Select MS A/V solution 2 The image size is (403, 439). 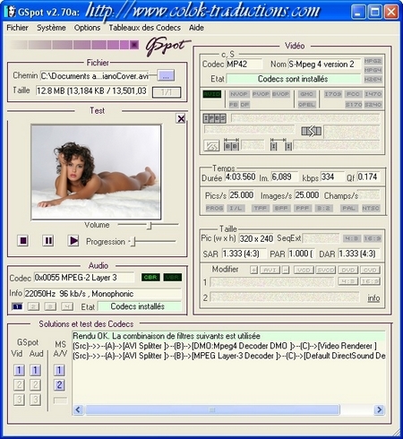pyautogui.click(x=59, y=384)
